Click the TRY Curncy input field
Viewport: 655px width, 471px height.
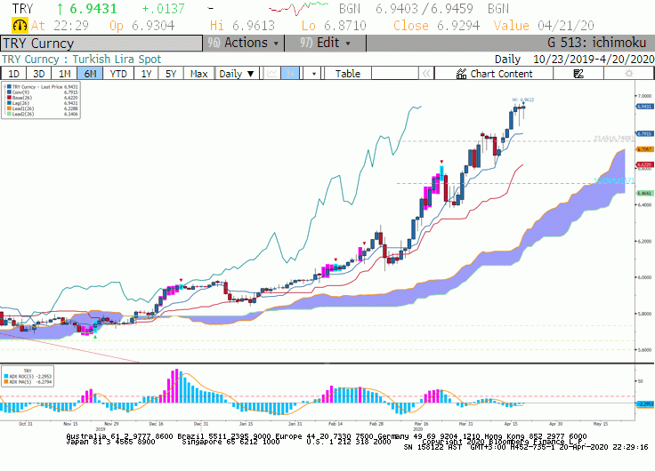(x=101, y=44)
